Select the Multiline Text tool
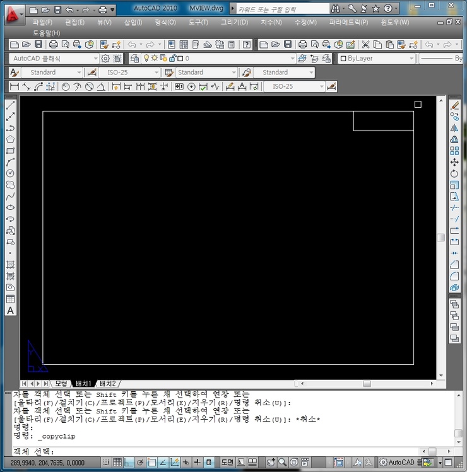Screen dimensions: 467x472 pyautogui.click(x=10, y=310)
